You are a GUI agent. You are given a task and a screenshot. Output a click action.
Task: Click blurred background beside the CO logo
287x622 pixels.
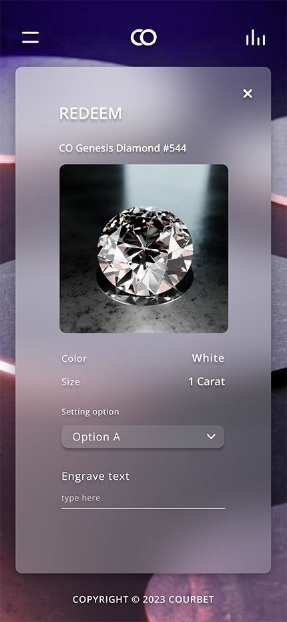click(x=87, y=37)
